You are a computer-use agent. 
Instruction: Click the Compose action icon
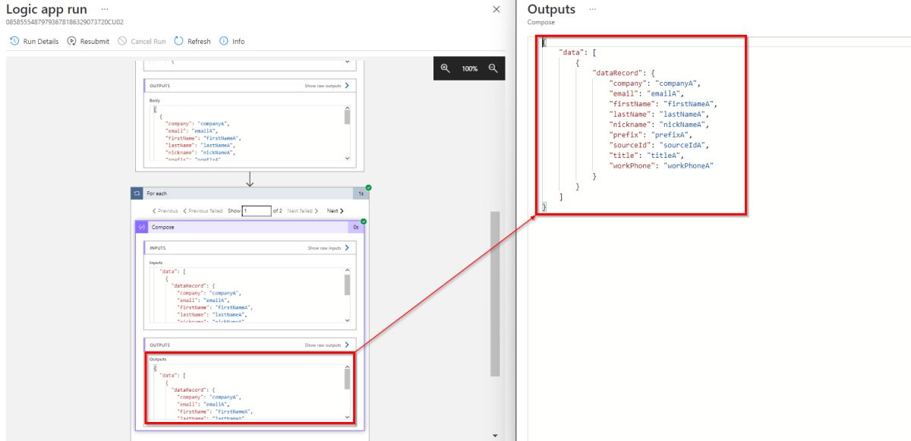tap(141, 227)
